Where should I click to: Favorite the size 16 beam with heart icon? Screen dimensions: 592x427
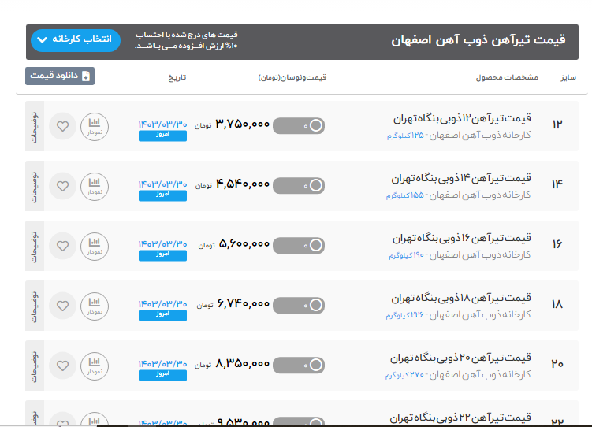click(63, 246)
